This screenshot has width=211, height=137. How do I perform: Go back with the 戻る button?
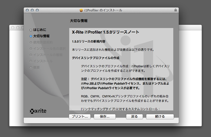(x=134, y=117)
